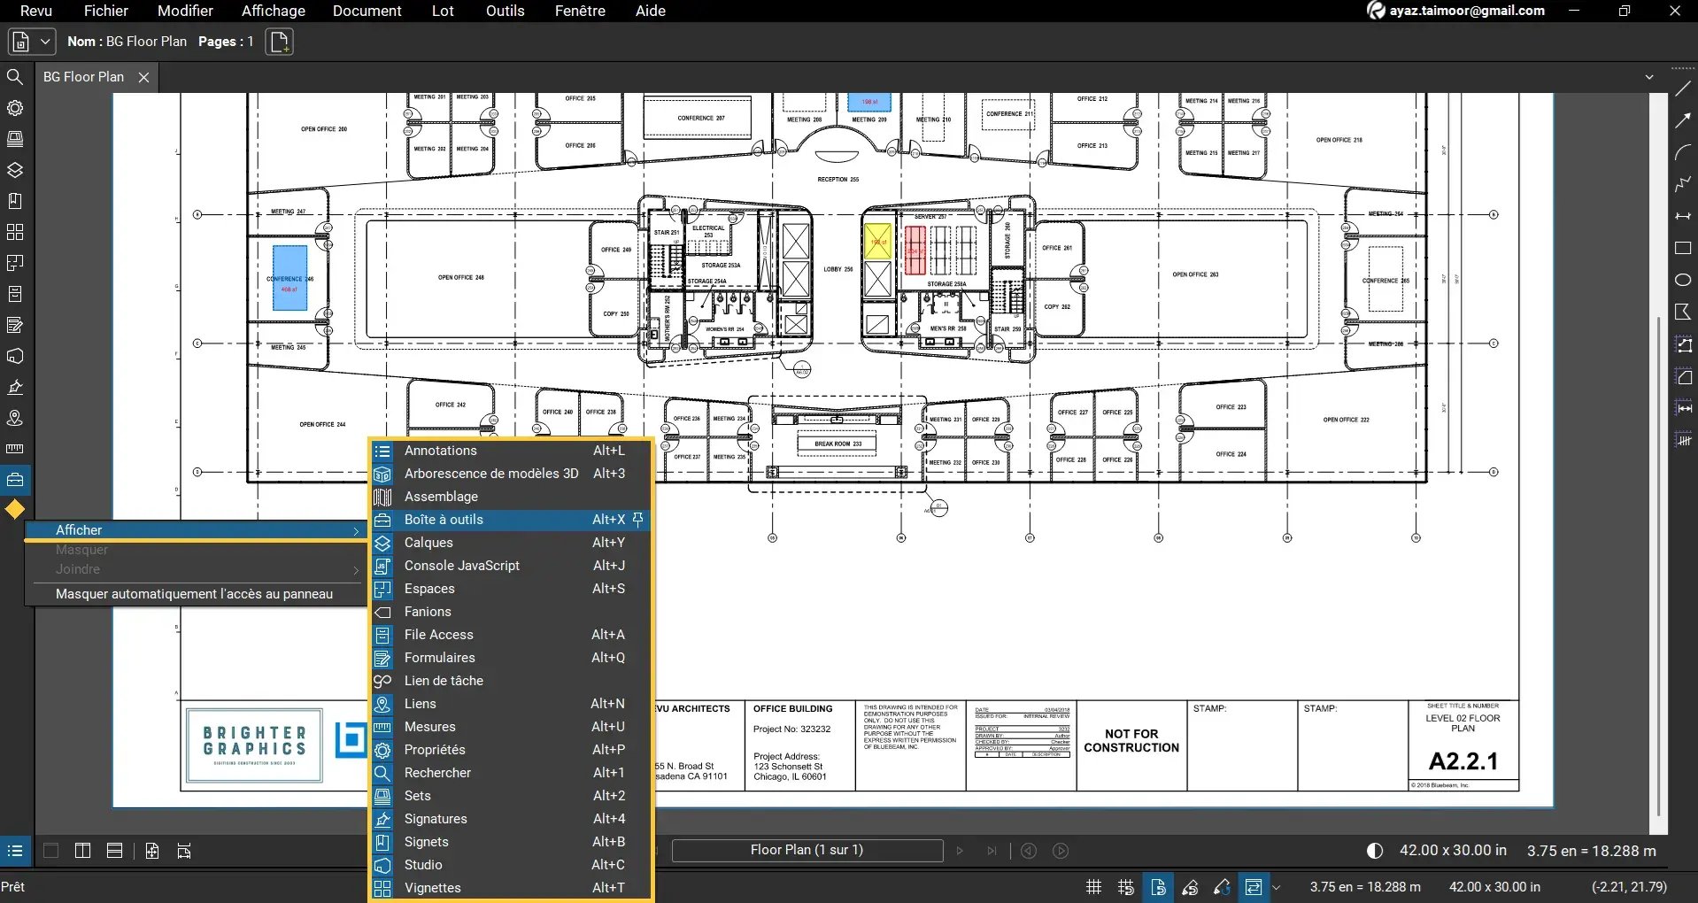Image resolution: width=1698 pixels, height=903 pixels.
Task: Click the add page icon next to Pages
Action: tap(279, 41)
